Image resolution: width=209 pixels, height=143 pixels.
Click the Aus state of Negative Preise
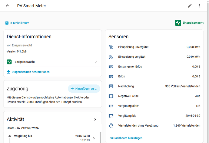(x=197, y=96)
